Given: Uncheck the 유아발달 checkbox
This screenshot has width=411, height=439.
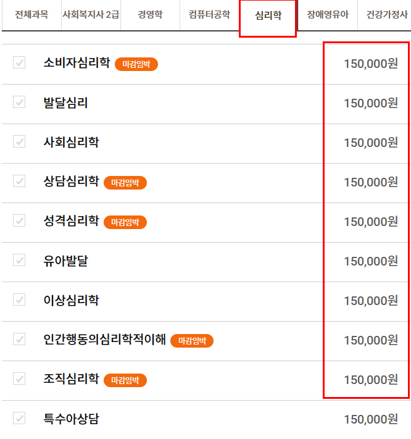Looking at the screenshot, I should pyautogui.click(x=20, y=260).
